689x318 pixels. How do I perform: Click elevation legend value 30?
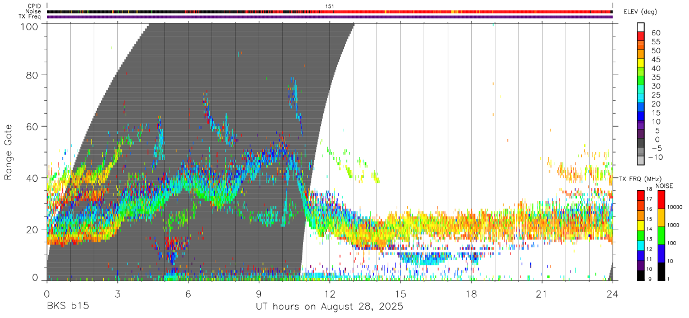click(655, 86)
